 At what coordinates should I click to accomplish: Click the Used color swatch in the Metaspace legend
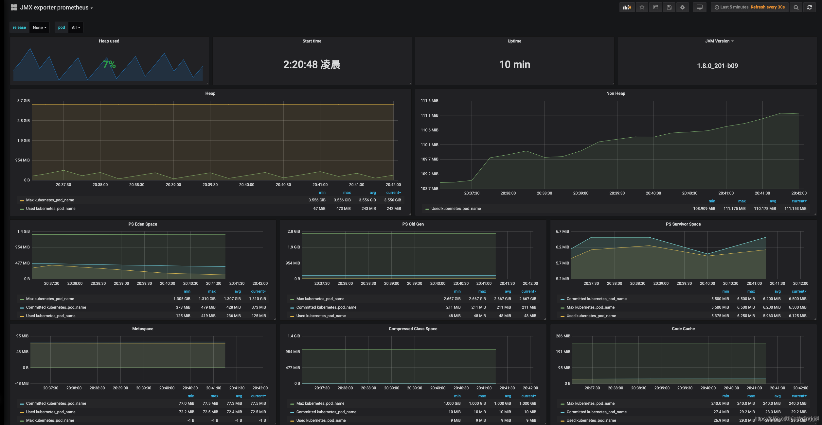[22, 412]
